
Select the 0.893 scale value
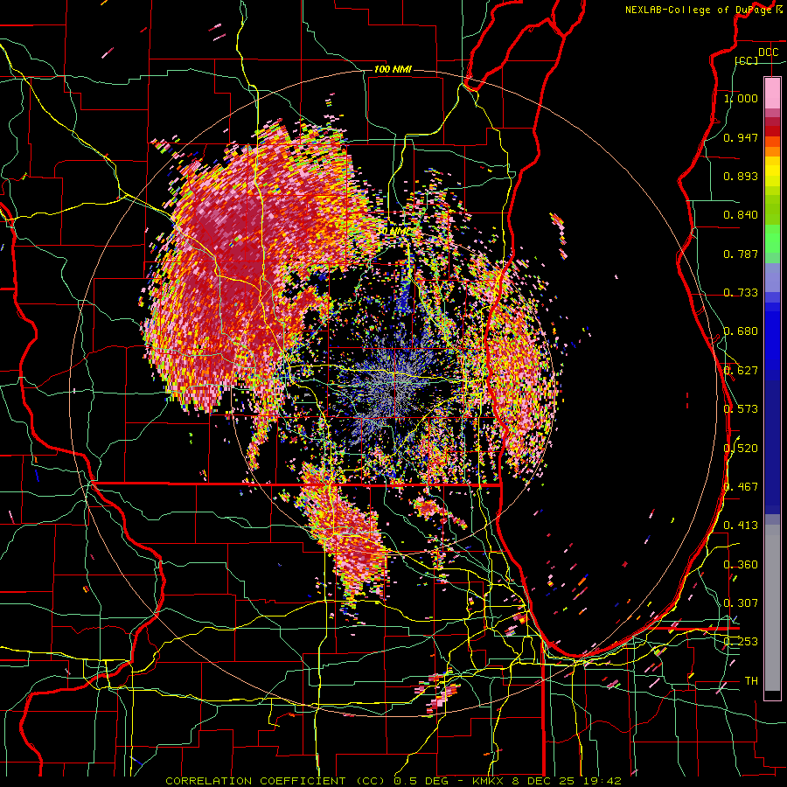741,176
